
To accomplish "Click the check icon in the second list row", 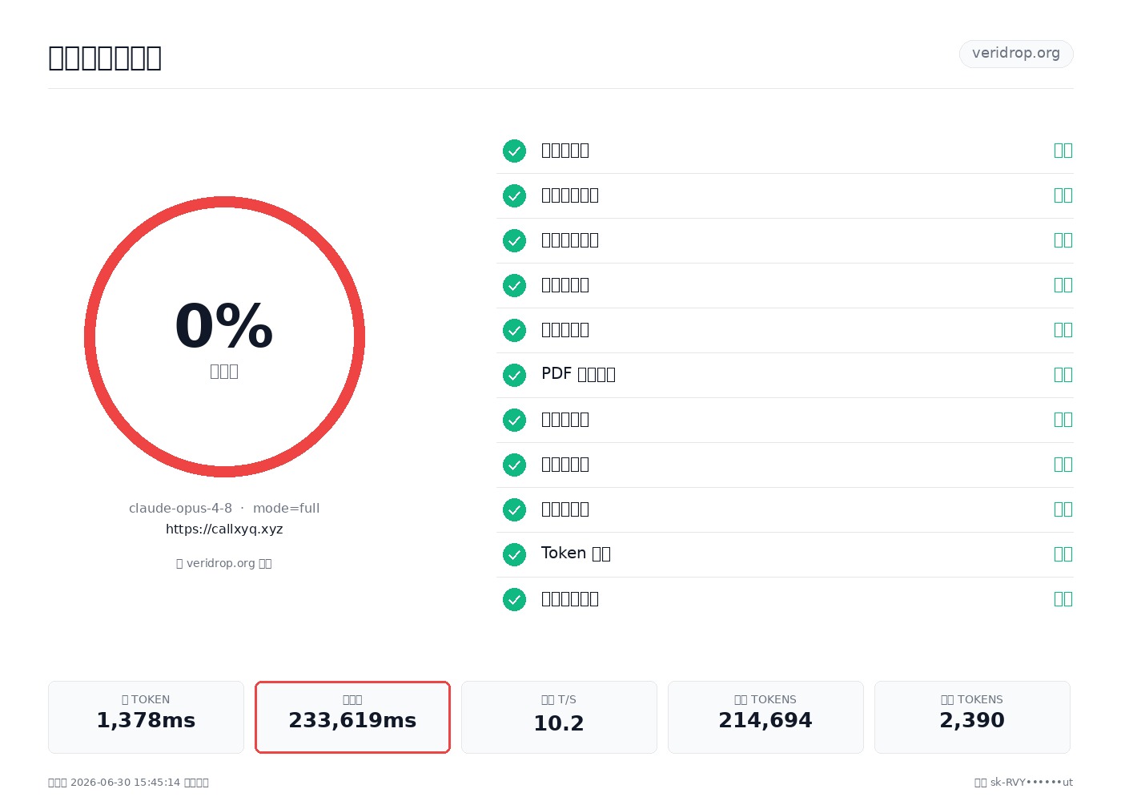I will [514, 195].
